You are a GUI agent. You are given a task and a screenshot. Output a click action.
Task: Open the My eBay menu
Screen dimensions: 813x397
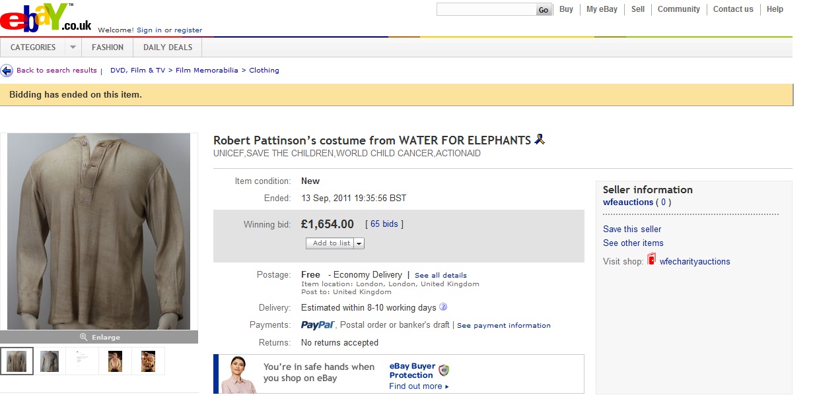[602, 9]
